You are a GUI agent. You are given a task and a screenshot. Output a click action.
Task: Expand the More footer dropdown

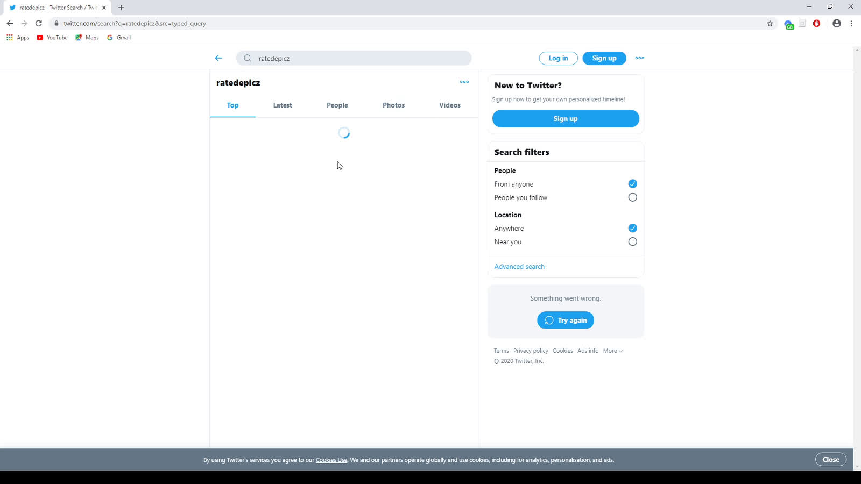[x=613, y=351]
